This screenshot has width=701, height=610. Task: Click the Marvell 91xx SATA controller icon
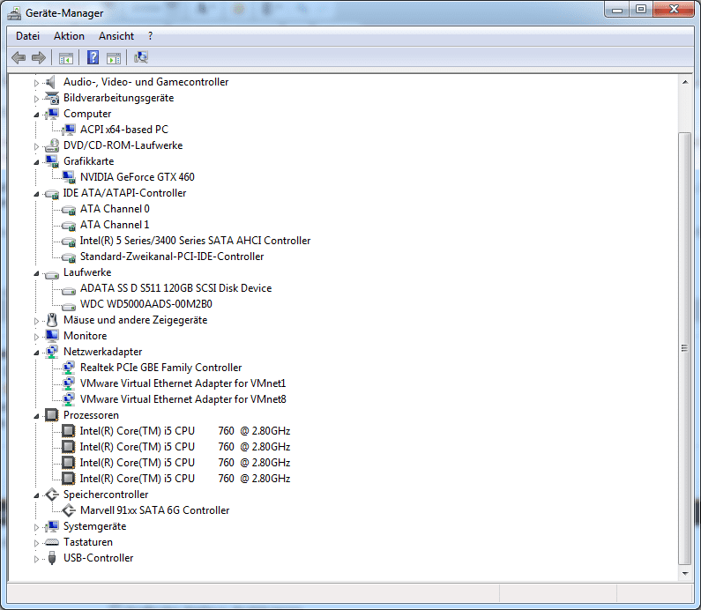pos(69,510)
